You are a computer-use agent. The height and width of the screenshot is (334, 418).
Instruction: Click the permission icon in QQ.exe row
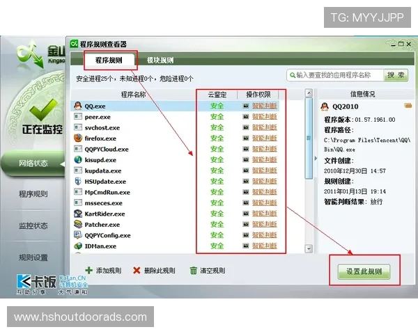click(245, 106)
